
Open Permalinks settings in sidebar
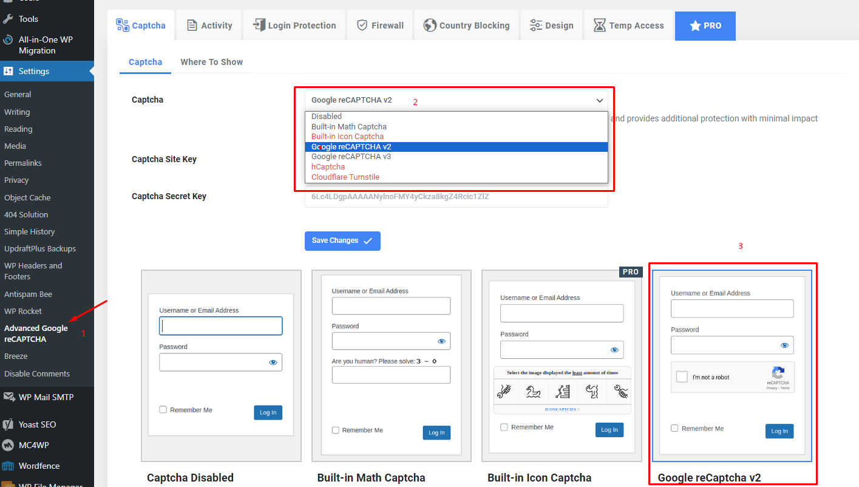pyautogui.click(x=23, y=163)
